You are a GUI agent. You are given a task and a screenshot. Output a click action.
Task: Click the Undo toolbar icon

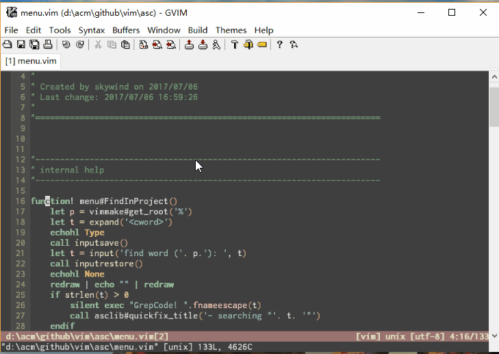66,45
